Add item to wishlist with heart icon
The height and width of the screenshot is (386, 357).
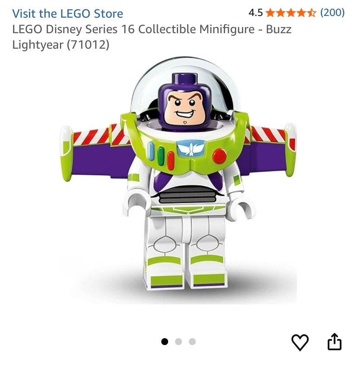[x=300, y=342]
